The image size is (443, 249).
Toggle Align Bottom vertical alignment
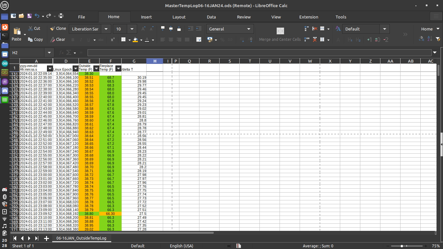click(179, 29)
